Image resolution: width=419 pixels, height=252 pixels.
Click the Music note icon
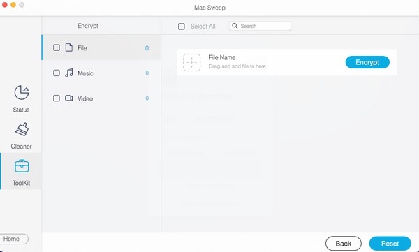69,73
